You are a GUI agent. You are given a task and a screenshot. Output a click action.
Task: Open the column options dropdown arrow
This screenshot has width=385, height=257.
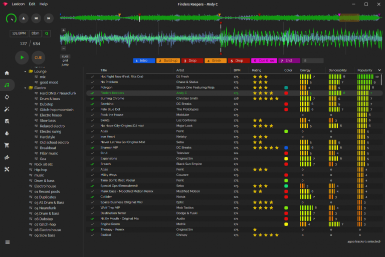pyautogui.click(x=379, y=70)
